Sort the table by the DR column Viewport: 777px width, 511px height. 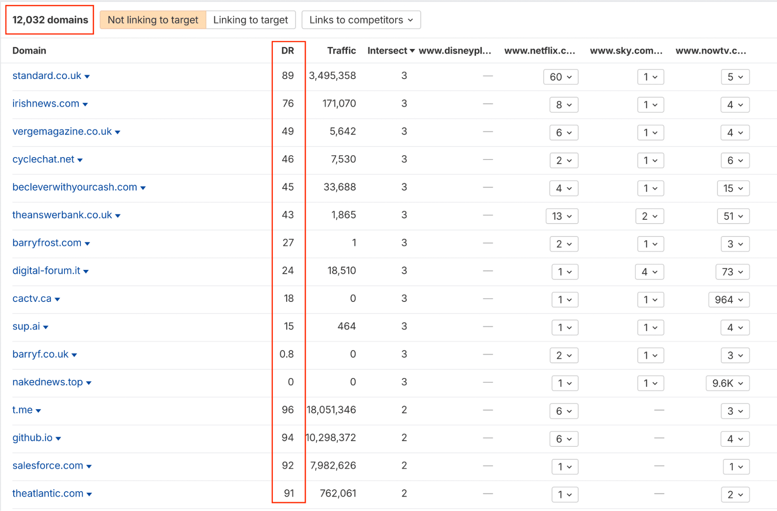point(288,51)
